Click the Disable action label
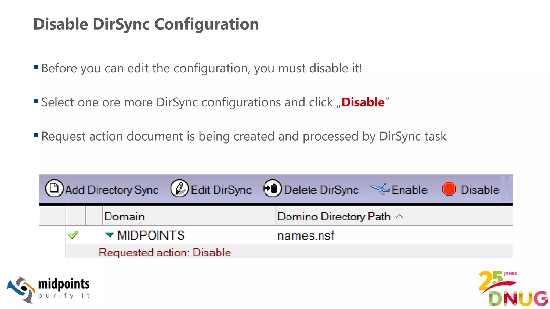550x309 pixels. pyautogui.click(x=480, y=190)
